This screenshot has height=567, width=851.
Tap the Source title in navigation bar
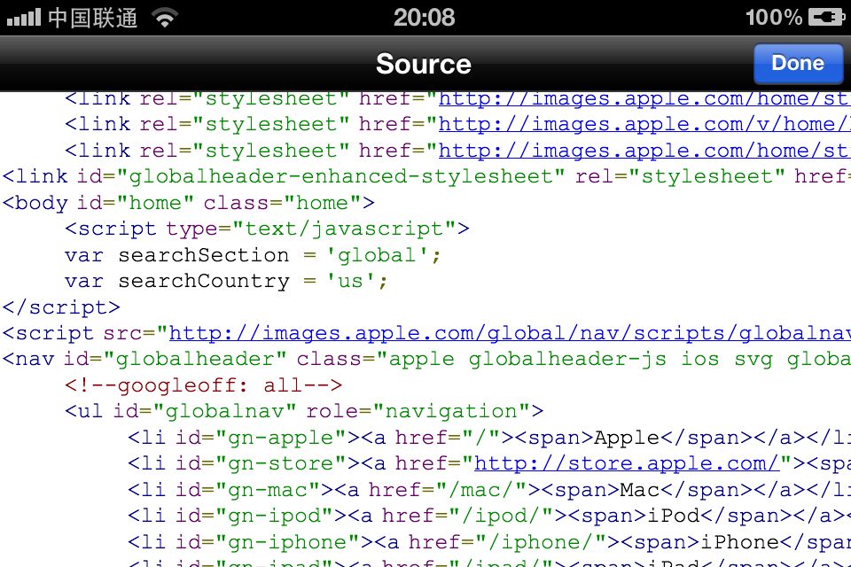(x=424, y=64)
